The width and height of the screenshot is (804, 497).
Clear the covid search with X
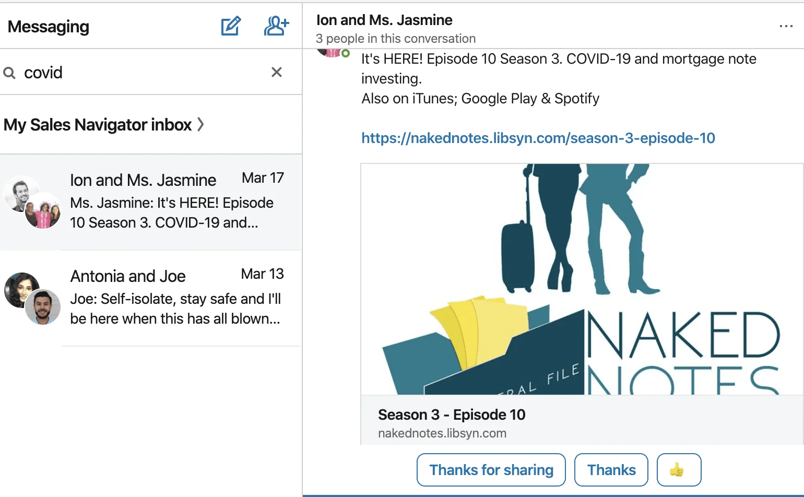click(x=277, y=72)
